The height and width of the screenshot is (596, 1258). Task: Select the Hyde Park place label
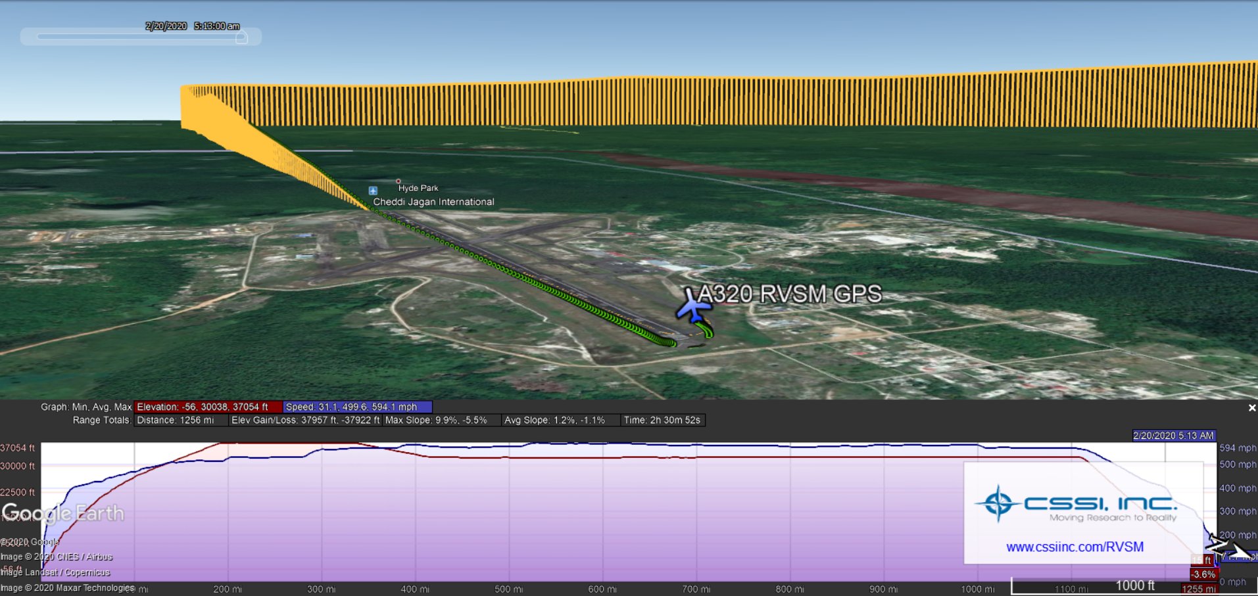(418, 188)
